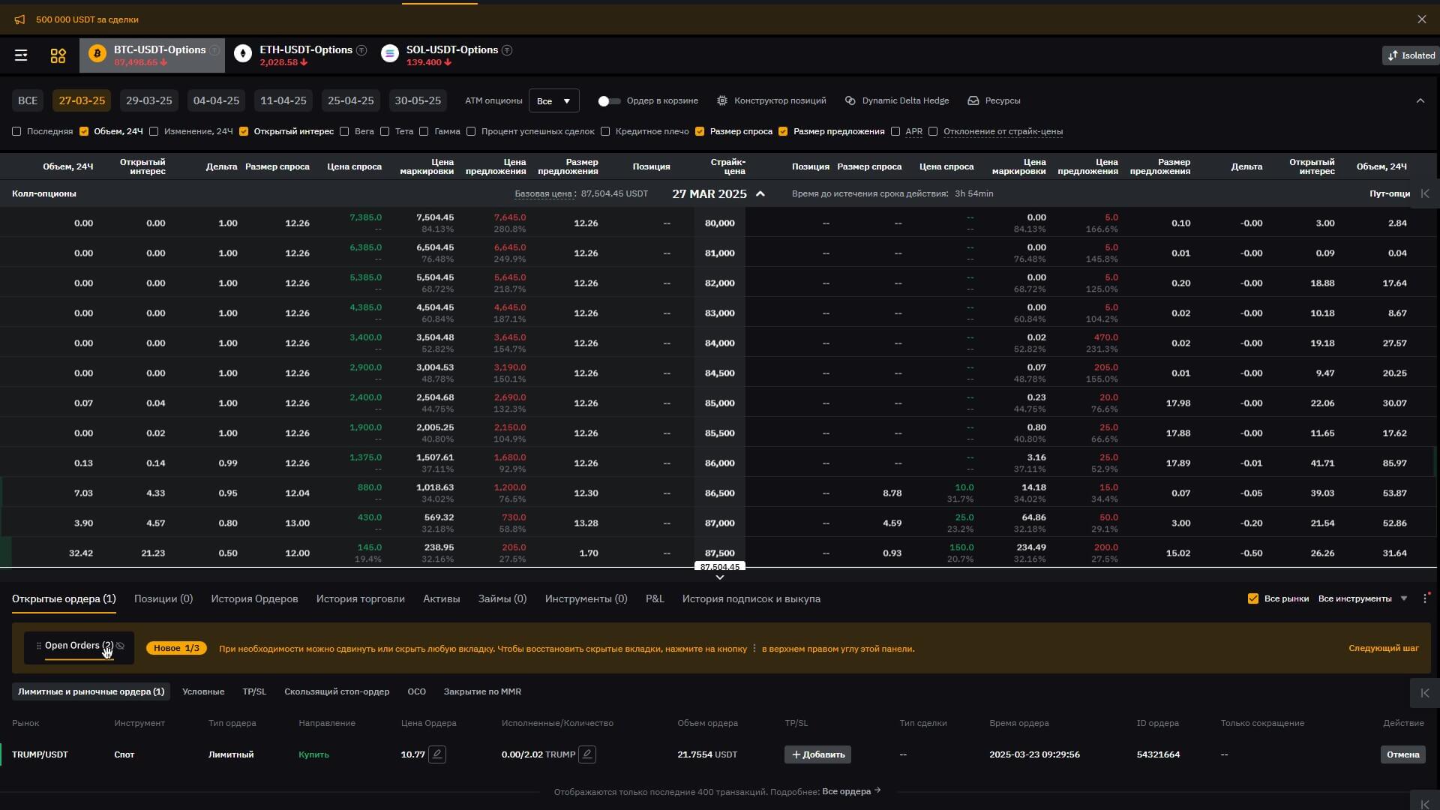Select the 29-03-25 expiry date tab
Screen dimensions: 1440x810
[x=148, y=100]
